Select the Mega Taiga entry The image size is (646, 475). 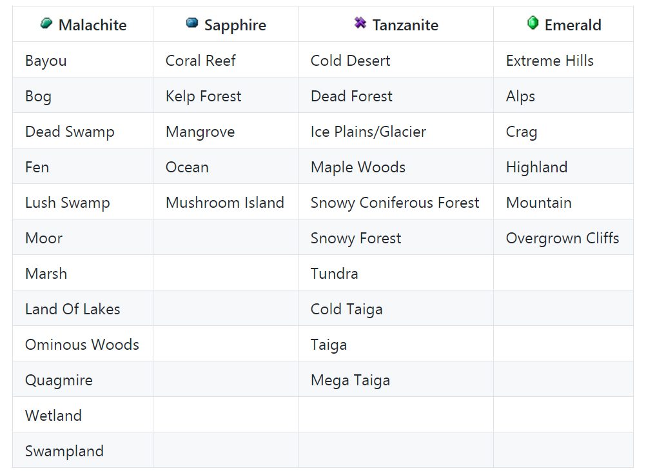[350, 380]
